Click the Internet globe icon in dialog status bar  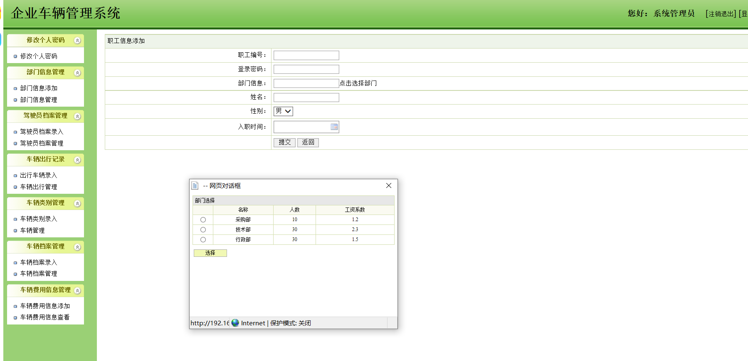235,323
